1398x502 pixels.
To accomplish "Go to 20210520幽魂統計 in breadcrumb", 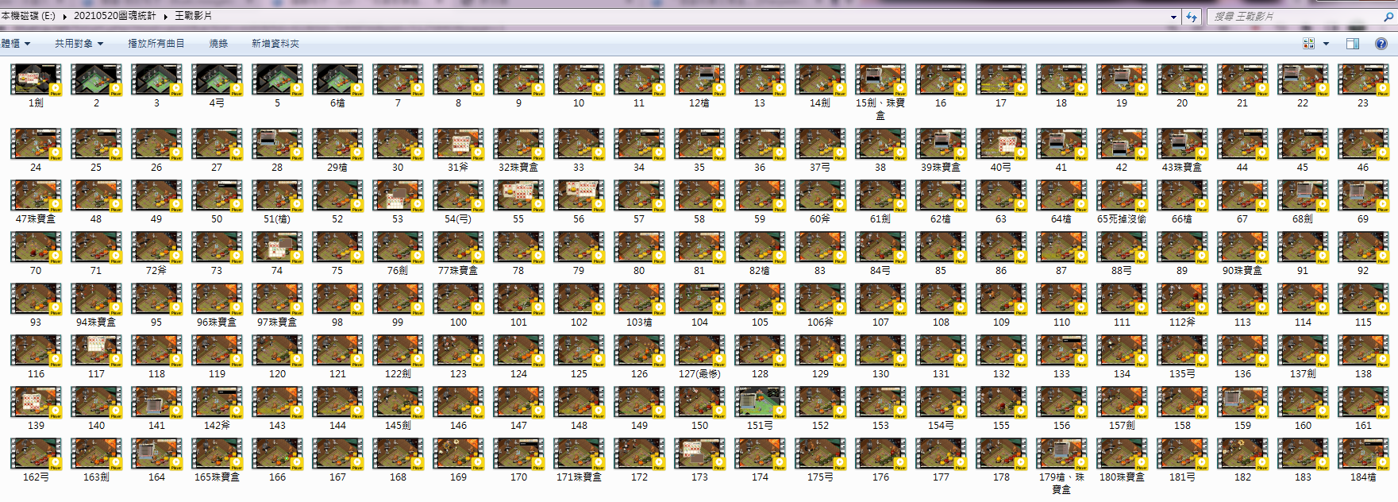I will click(x=115, y=16).
